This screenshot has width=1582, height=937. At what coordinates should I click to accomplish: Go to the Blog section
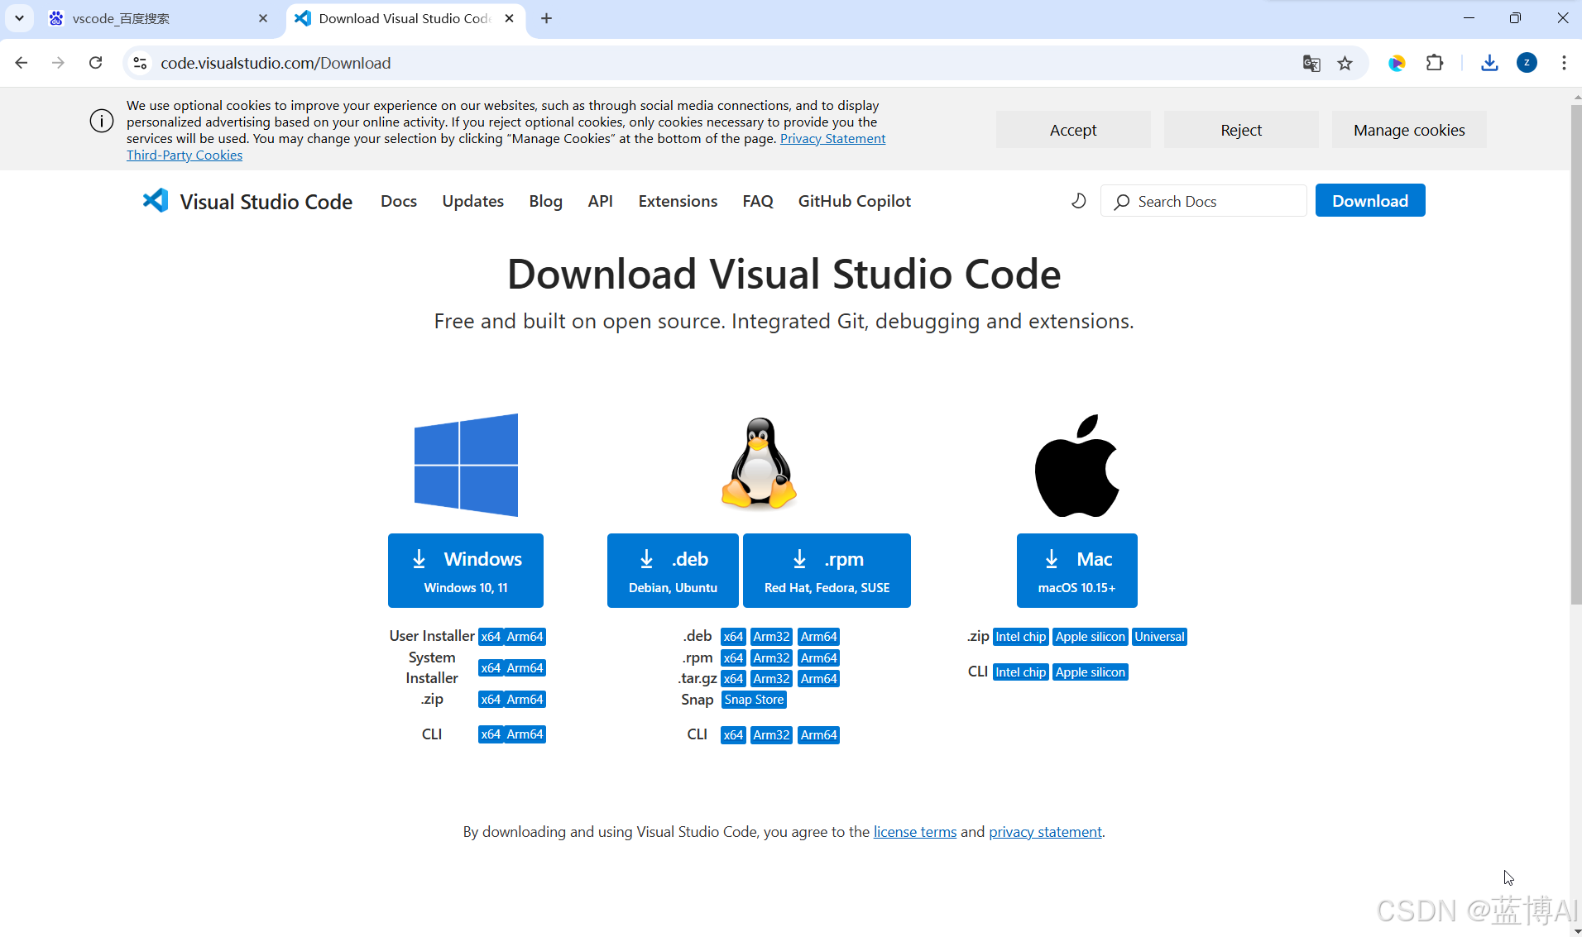pyautogui.click(x=545, y=201)
